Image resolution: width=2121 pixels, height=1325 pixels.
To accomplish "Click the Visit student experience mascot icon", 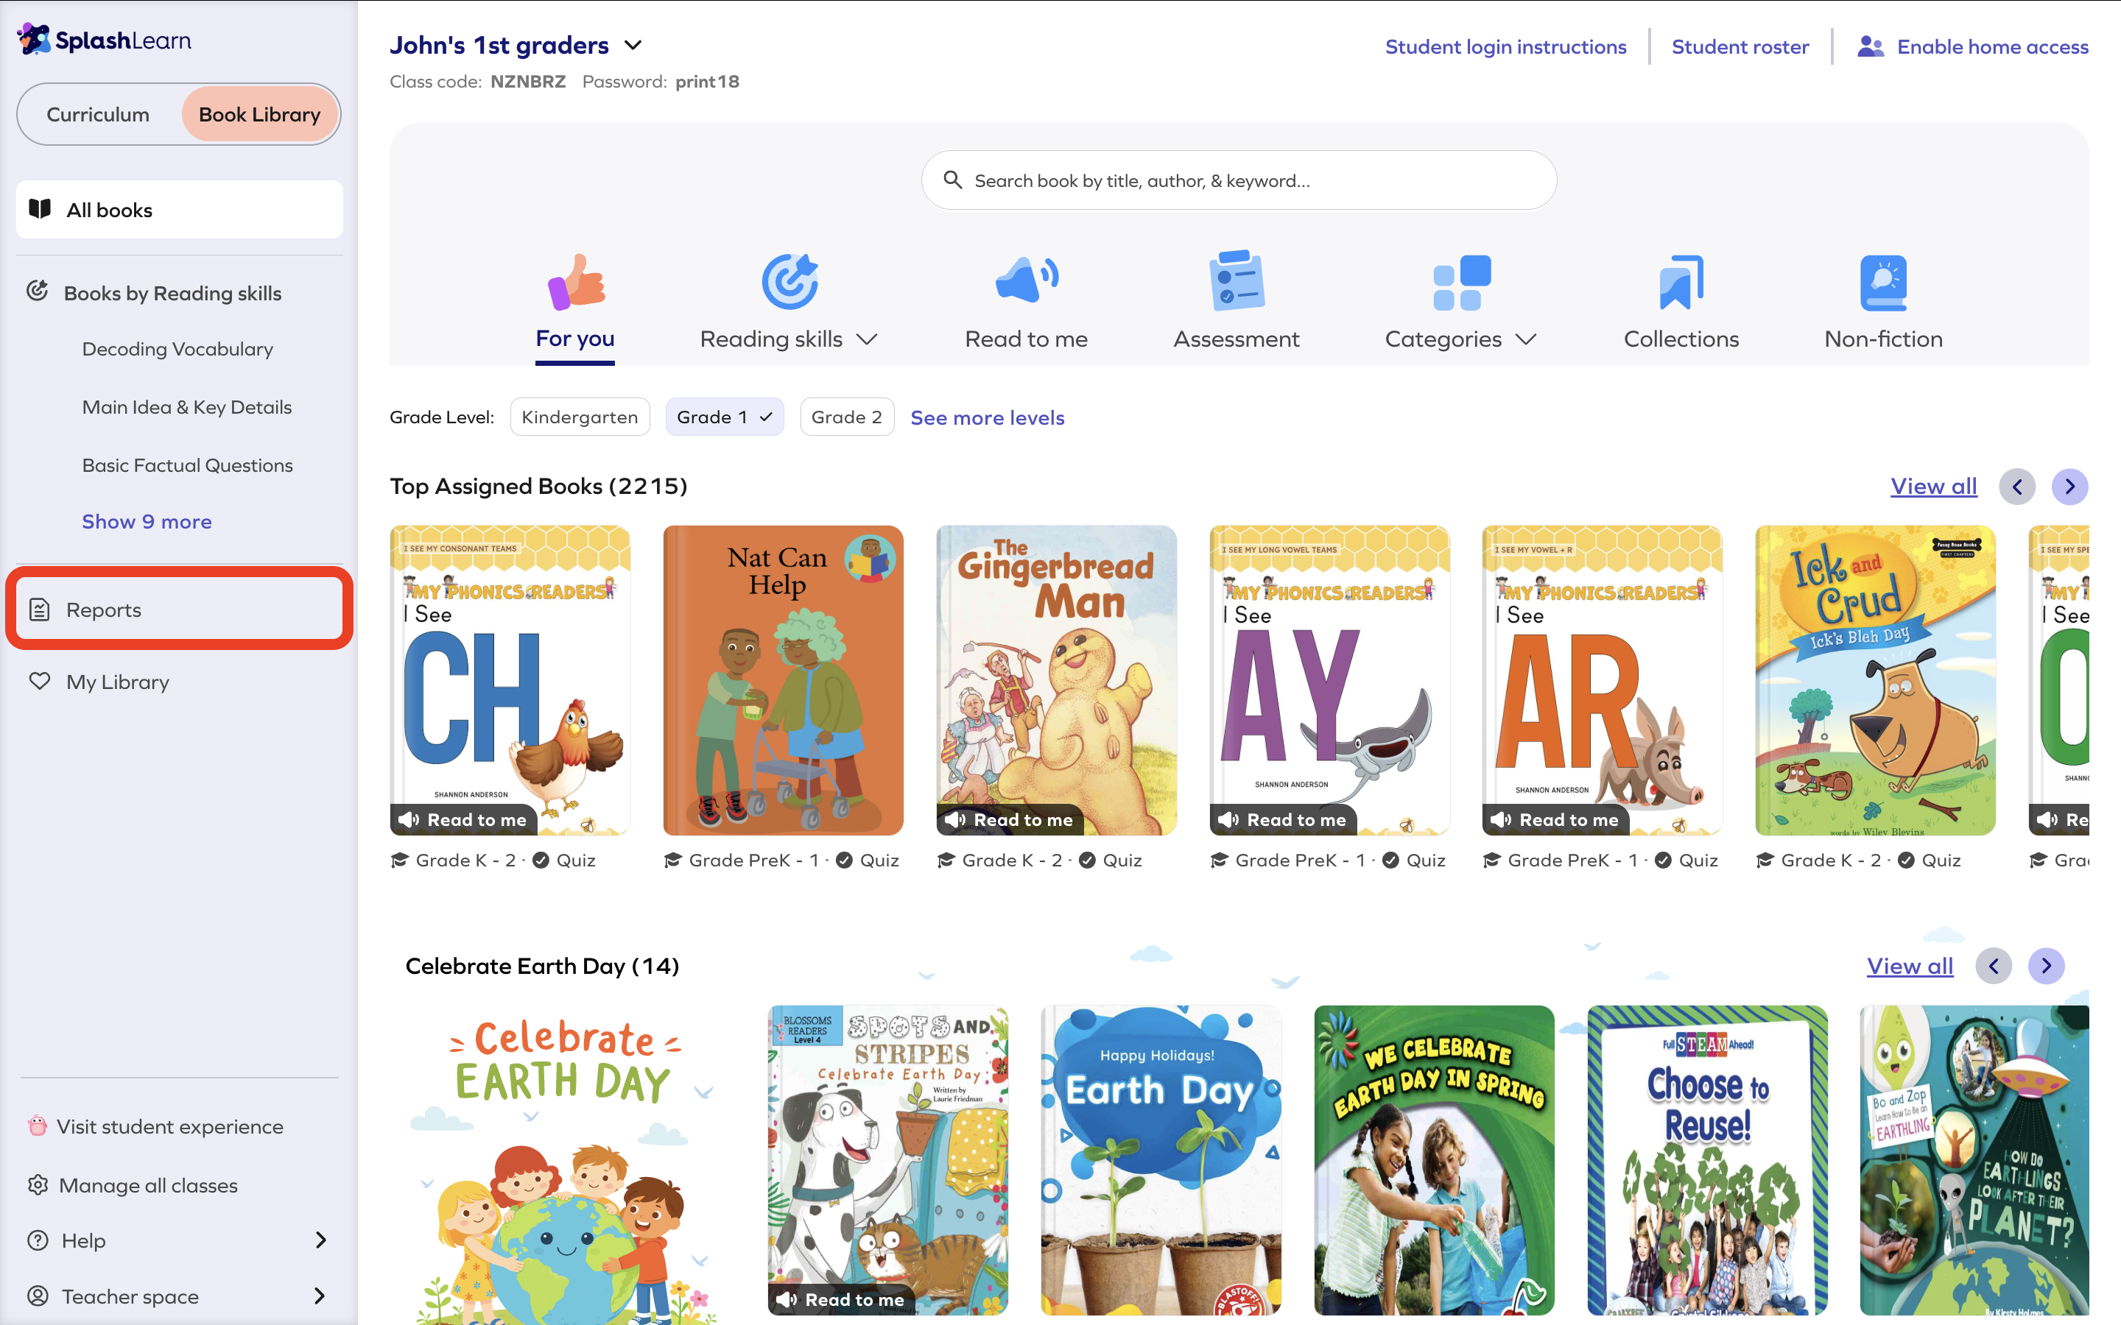I will click(x=37, y=1126).
